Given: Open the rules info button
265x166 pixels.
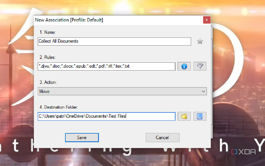Looking at the screenshot, I should 184,66.
